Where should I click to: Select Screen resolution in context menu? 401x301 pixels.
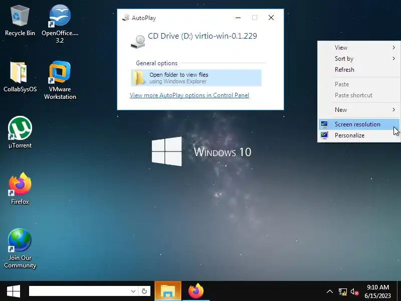point(359,124)
